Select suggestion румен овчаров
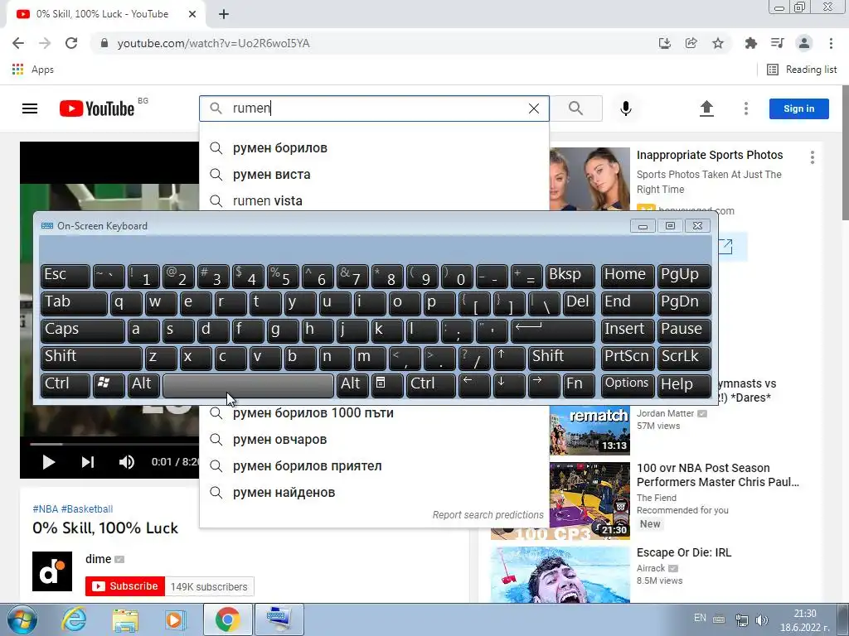The width and height of the screenshot is (849, 636). pyautogui.click(x=374, y=439)
